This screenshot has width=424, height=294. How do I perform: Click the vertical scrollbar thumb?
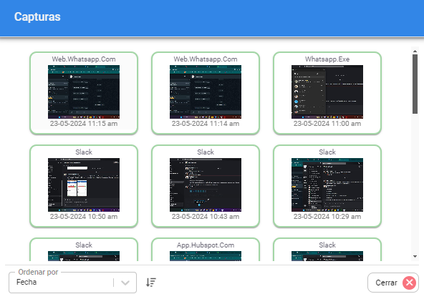[415, 84]
